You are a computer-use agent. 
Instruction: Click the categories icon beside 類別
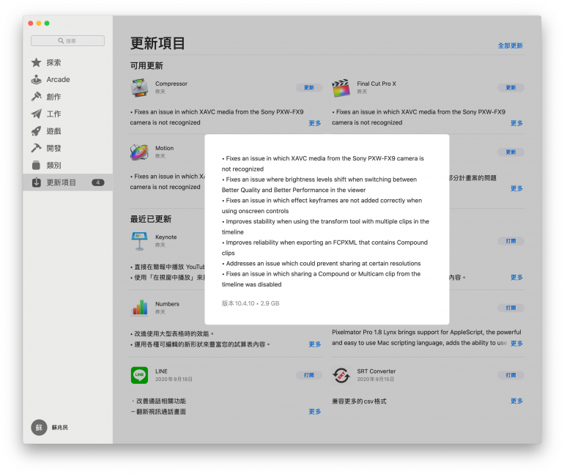pos(36,165)
